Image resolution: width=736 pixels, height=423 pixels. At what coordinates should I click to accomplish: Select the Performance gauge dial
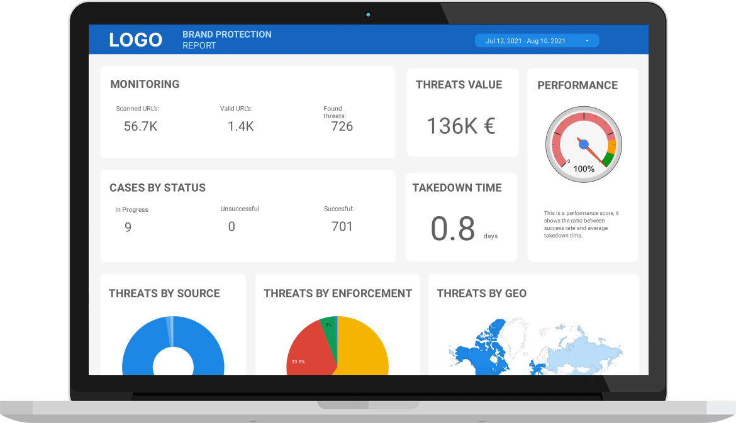tap(583, 143)
